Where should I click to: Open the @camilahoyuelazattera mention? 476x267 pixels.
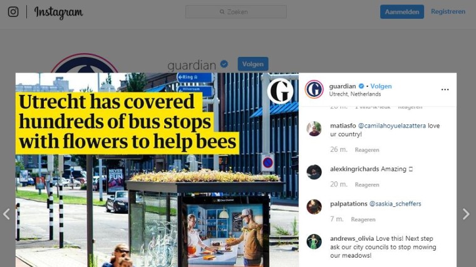click(392, 126)
